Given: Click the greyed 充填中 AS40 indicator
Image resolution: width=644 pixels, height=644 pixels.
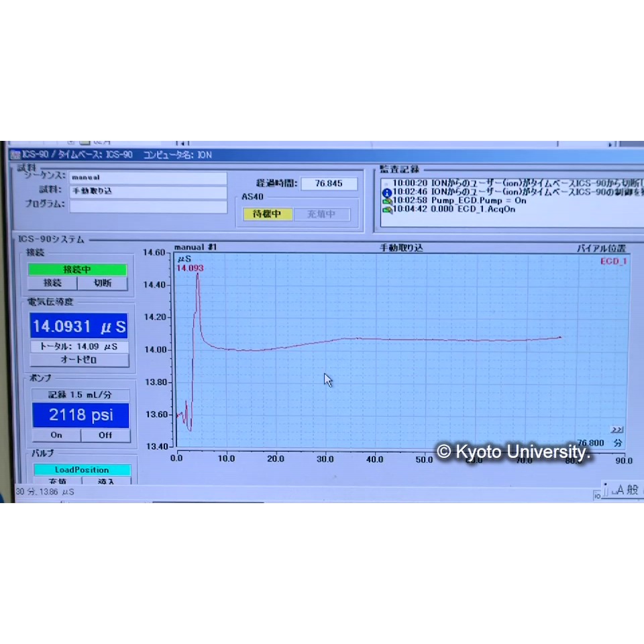Looking at the screenshot, I should coord(321,215).
